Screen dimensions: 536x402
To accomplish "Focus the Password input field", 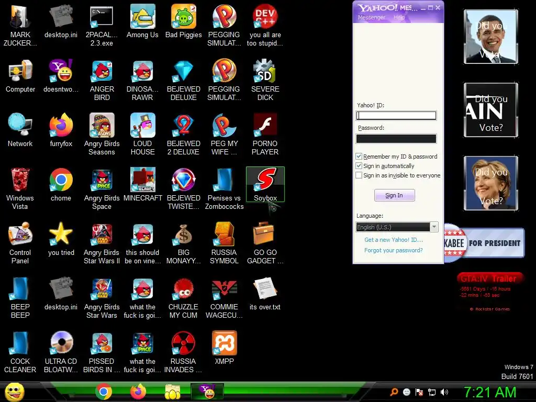I will [396, 138].
